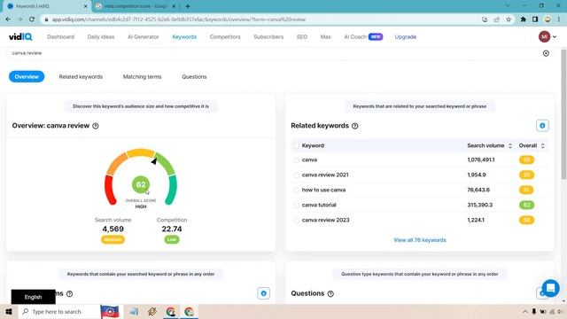Open Max menu item
Viewport: 567px width, 319px height.
(325, 37)
